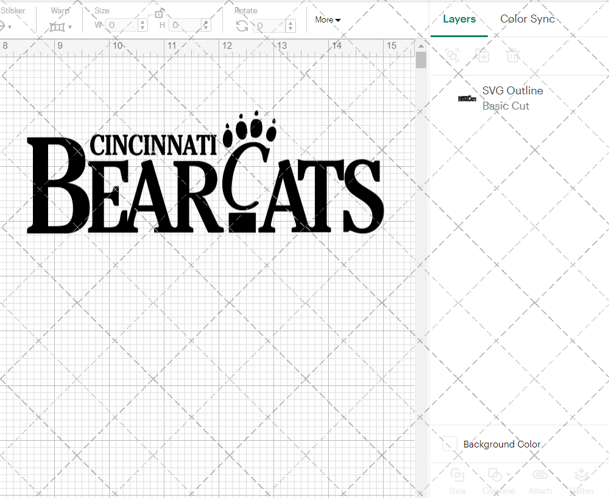
Task: Click the Warp tool icon
Action: pyautogui.click(x=58, y=27)
